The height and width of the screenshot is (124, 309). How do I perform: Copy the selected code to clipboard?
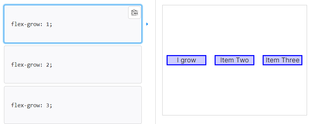[x=134, y=13]
